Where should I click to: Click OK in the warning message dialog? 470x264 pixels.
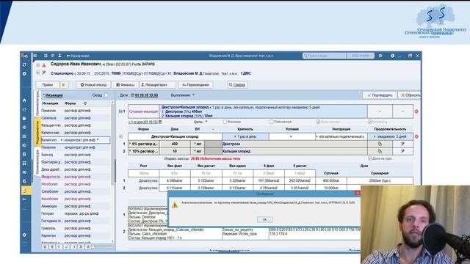264,219
